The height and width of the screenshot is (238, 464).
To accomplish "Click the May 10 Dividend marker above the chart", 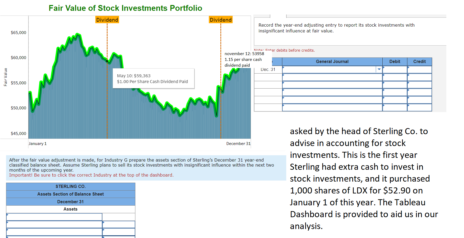I will (107, 20).
